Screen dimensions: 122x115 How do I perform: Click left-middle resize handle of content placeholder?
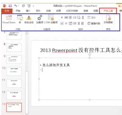tap(39, 79)
